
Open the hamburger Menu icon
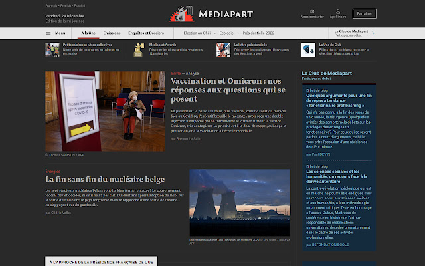pyautogui.click(x=48, y=33)
